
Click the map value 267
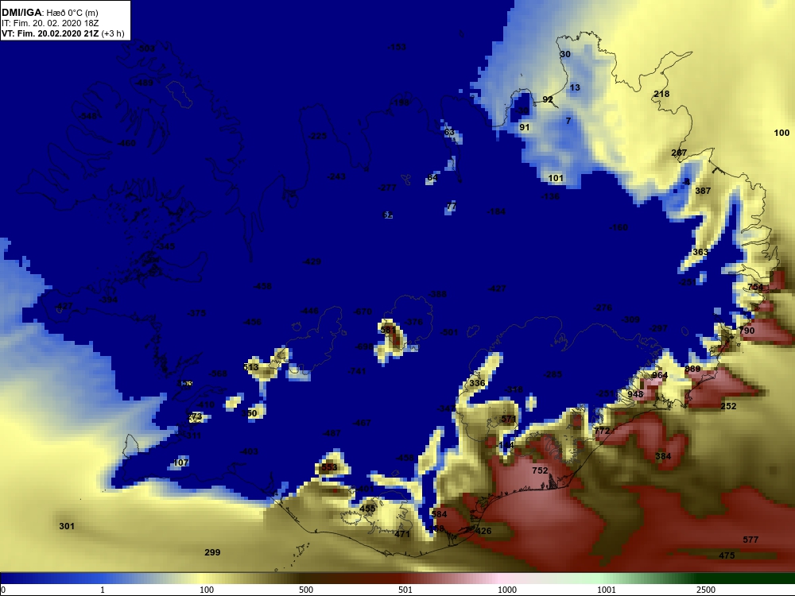click(x=679, y=153)
